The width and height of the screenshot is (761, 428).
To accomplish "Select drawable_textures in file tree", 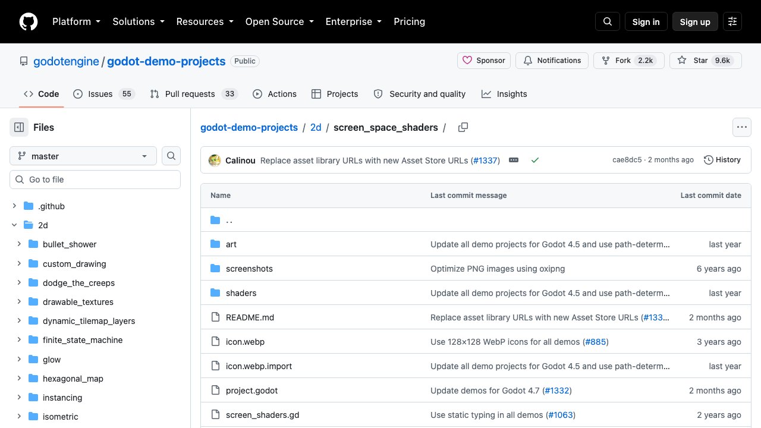I will (x=78, y=302).
